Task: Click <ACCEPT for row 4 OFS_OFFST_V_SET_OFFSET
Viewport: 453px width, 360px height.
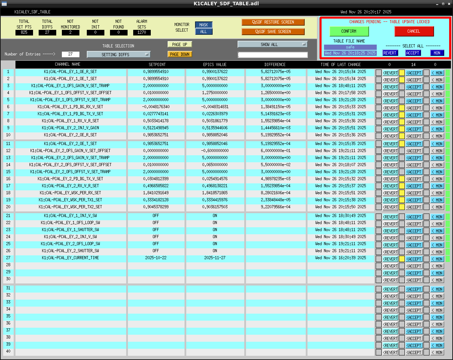Action: (414, 94)
